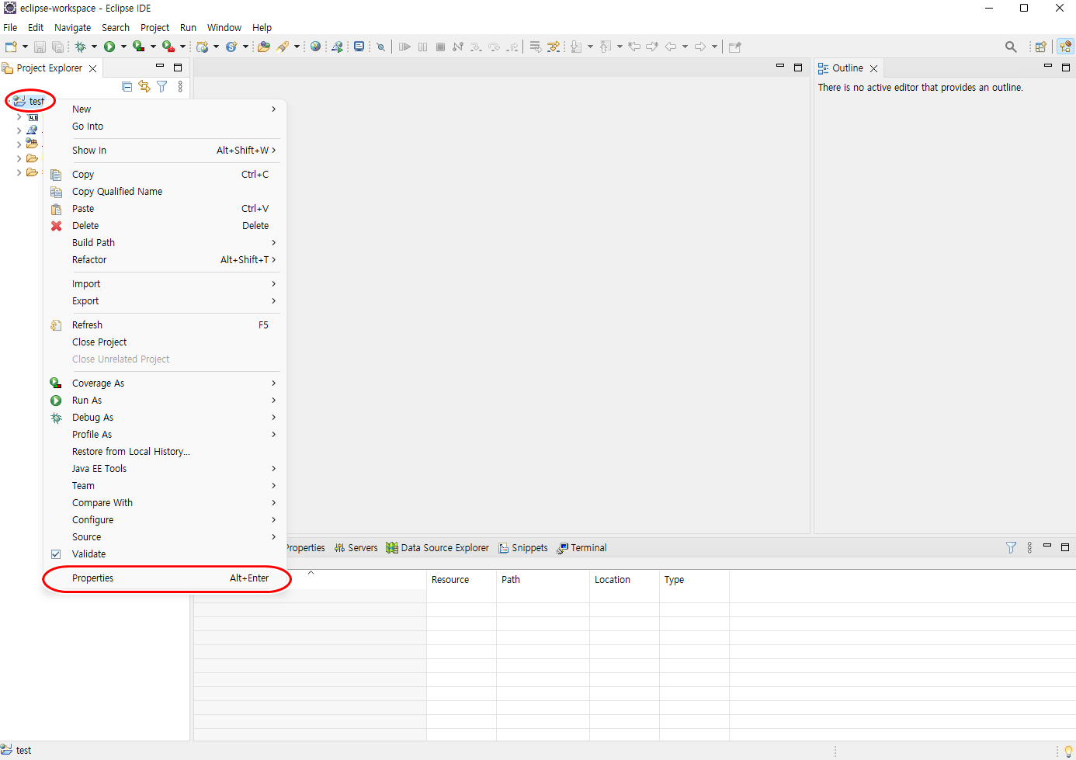Open the Navigate menu in menu bar
The width and height of the screenshot is (1076, 760).
73,27
